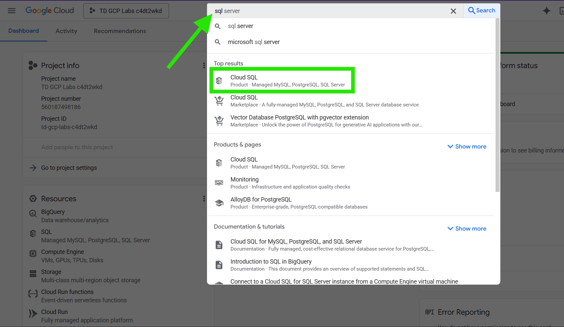The width and height of the screenshot is (564, 327).
Task: Switch to the Activity tab
Action: (x=66, y=31)
